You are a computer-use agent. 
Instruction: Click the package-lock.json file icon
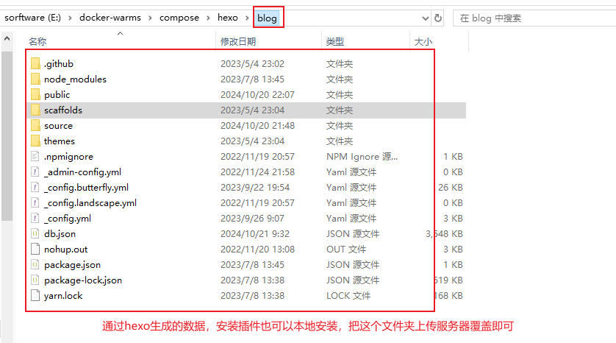coord(35,280)
